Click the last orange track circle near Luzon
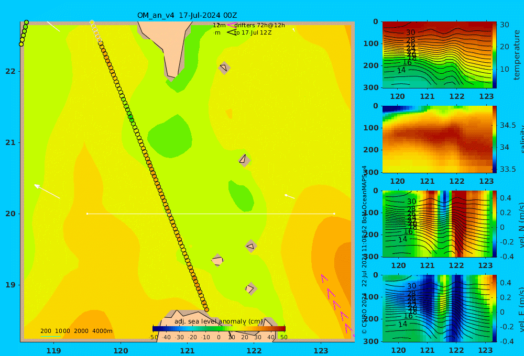The image size is (524, 356). click(206, 309)
